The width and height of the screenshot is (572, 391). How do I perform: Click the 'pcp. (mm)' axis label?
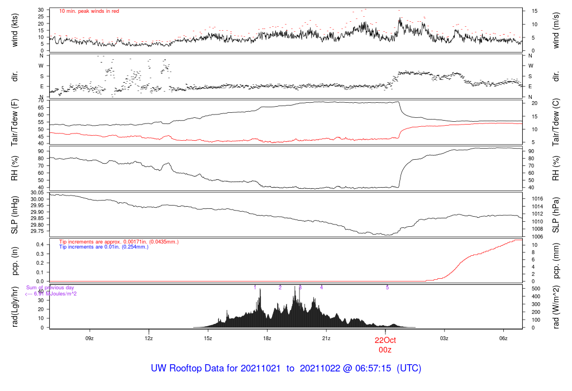point(556,261)
